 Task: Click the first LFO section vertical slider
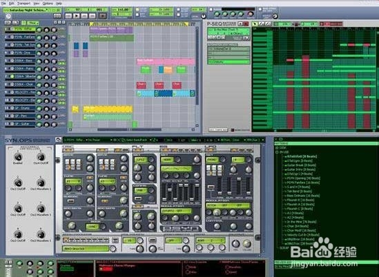pyautogui.click(x=220, y=186)
